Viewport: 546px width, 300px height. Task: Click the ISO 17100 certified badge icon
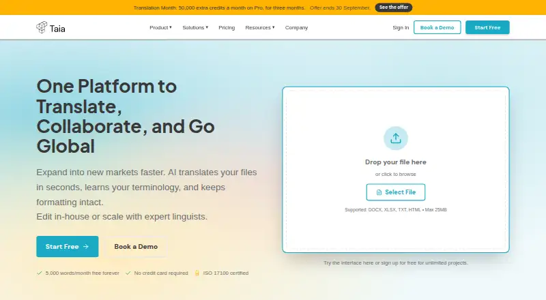coord(197,273)
